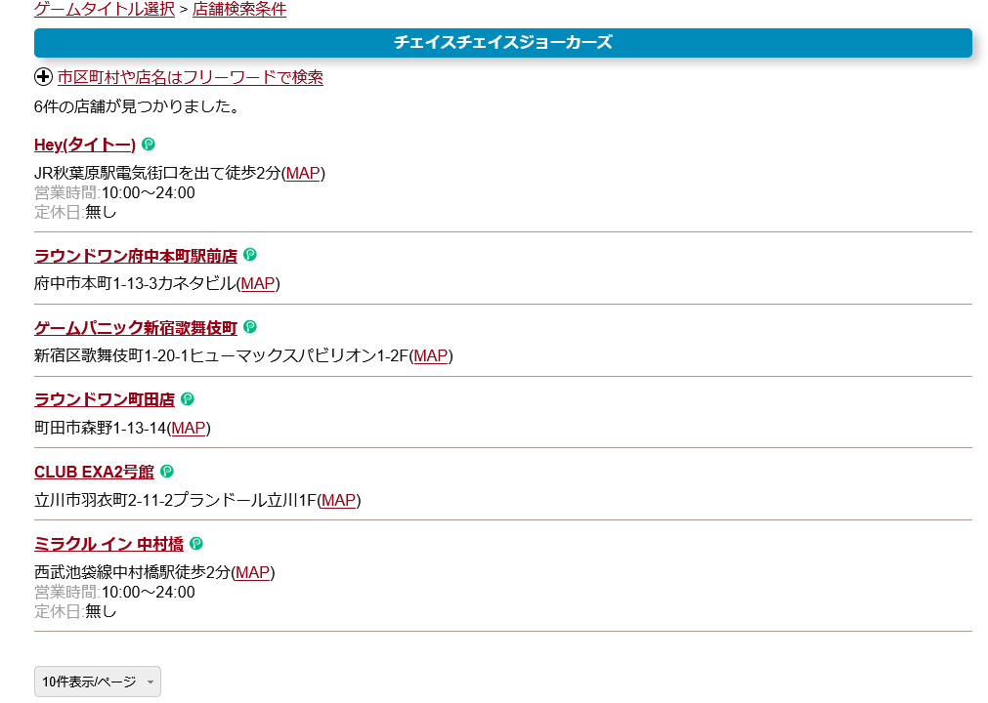The image size is (988, 703).
Task: Click the green P icon beside ラウンドワン町田店
Action: pyautogui.click(x=188, y=399)
